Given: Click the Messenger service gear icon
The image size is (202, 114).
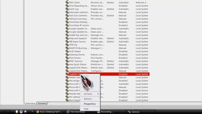Looking at the screenshot, I should tap(67, 81).
